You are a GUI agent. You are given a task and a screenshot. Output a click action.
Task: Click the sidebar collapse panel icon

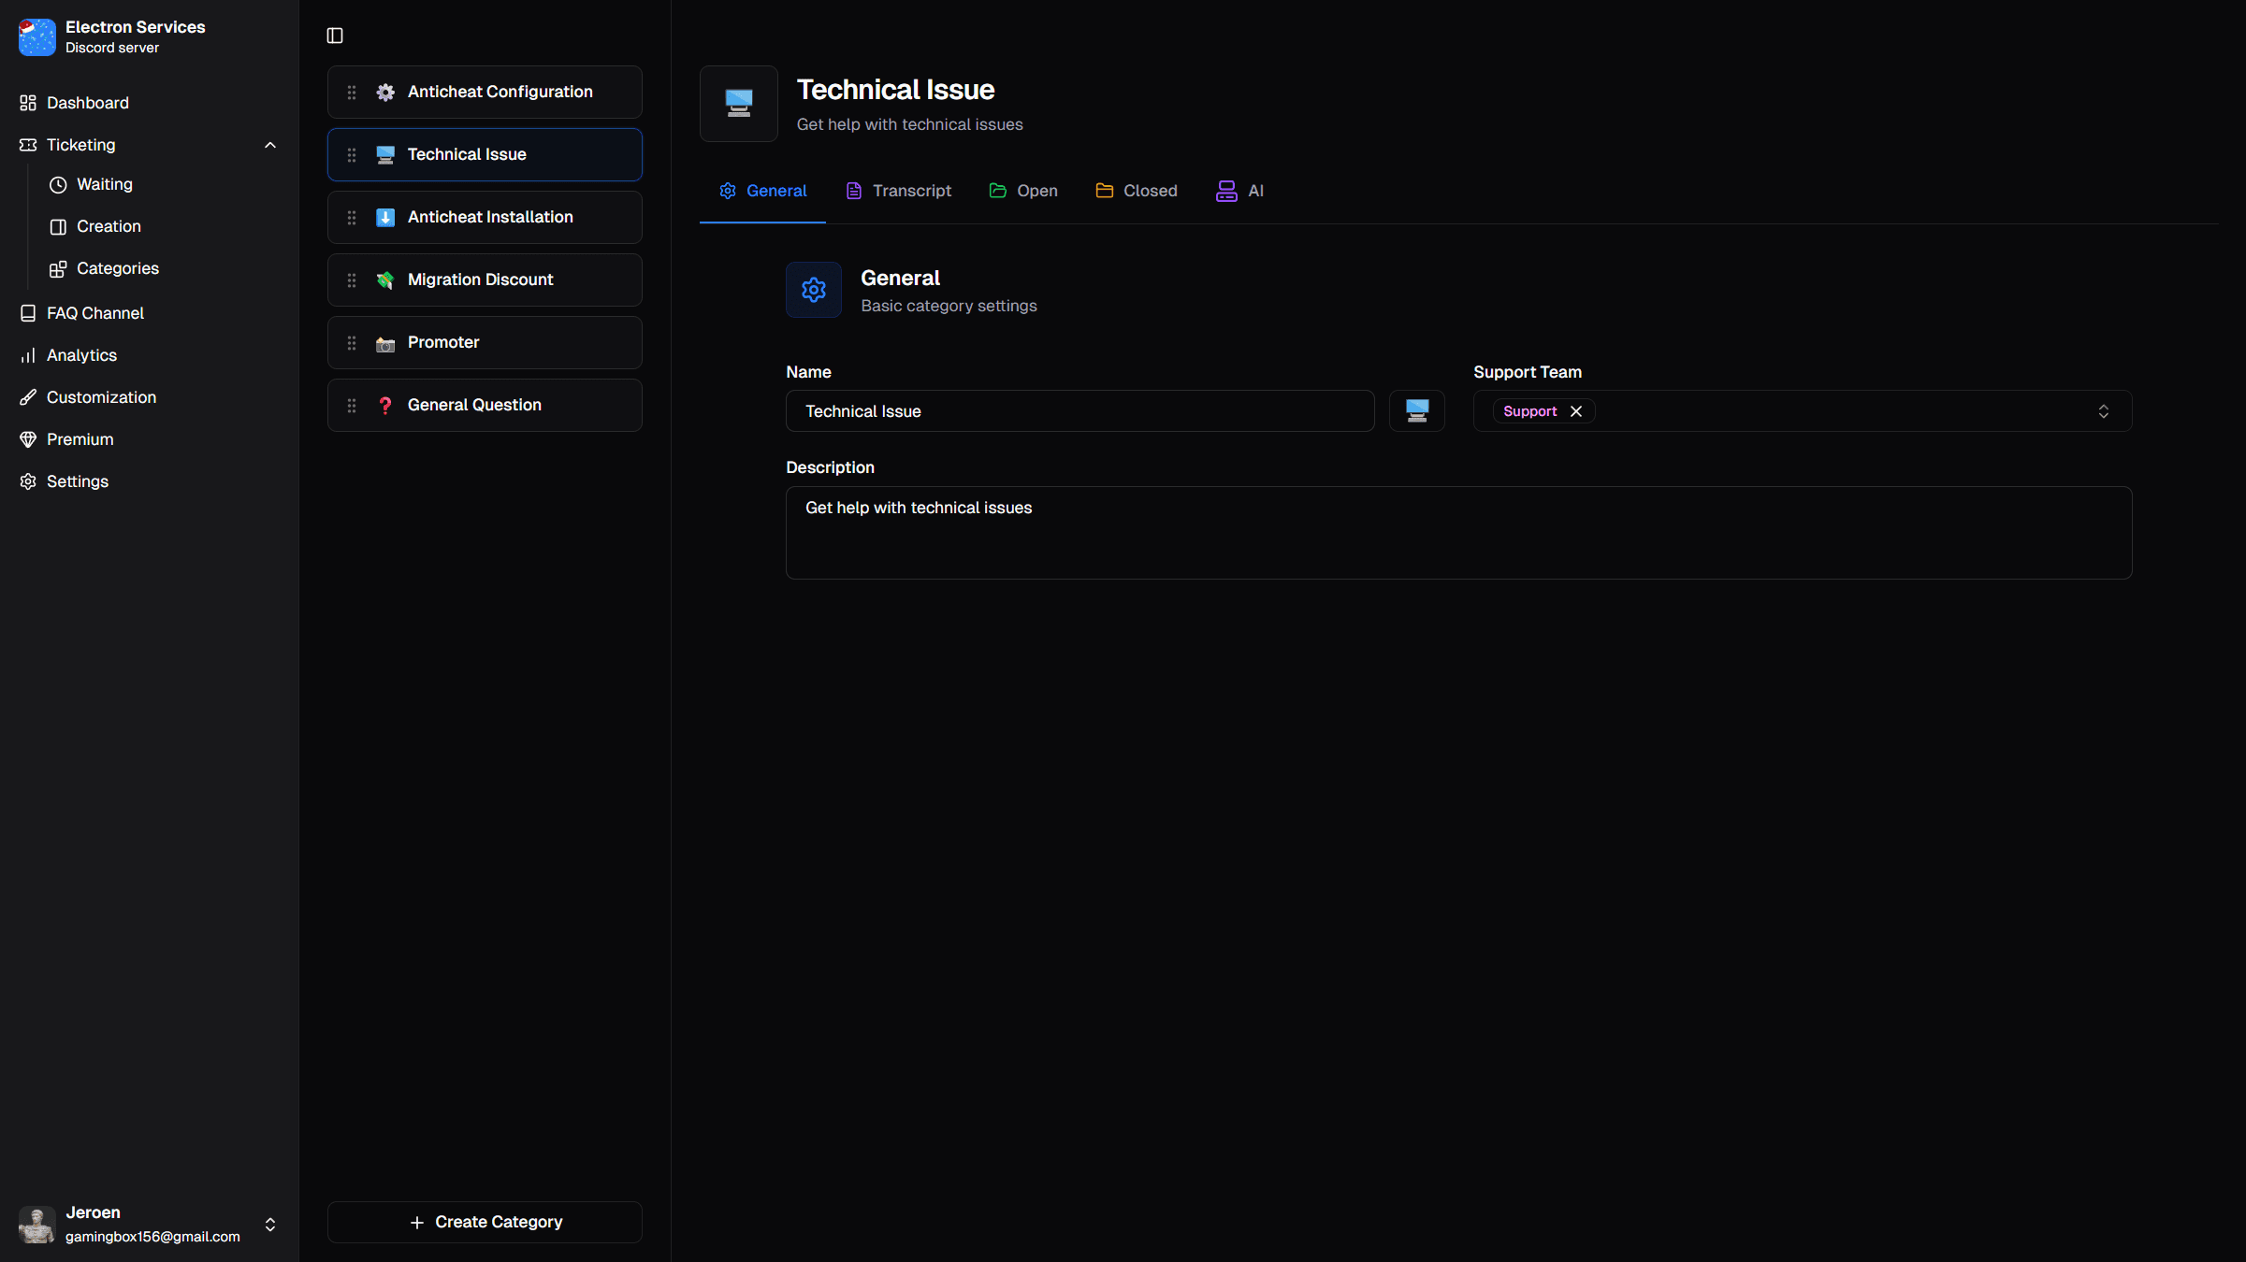(334, 36)
